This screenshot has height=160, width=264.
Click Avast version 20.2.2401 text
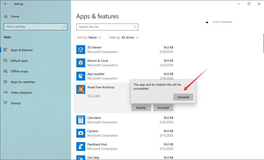point(94,96)
